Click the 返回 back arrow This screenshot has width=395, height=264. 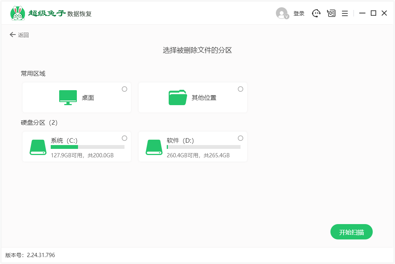[13, 35]
